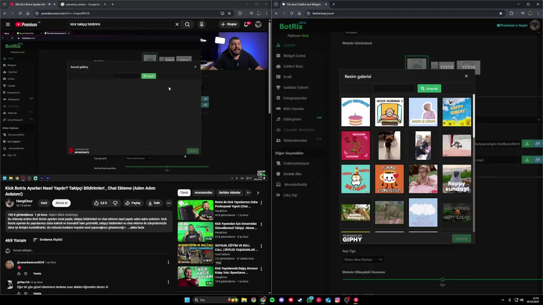Expand video description with ...daha fazla
The width and height of the screenshot is (543, 305).
tap(136, 227)
